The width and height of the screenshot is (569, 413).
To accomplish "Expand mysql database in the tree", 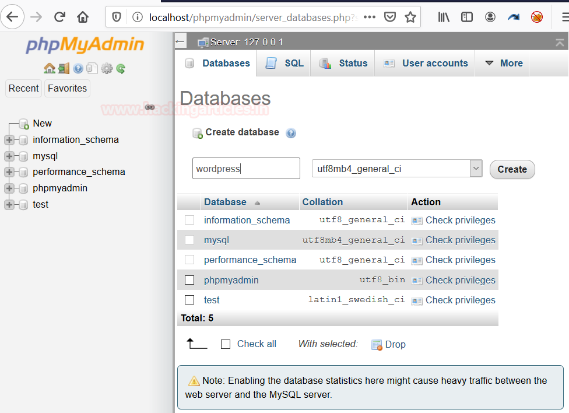I will (x=9, y=156).
